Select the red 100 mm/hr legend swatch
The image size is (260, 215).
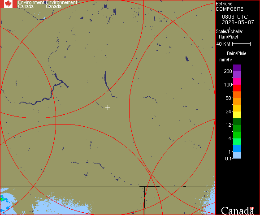tap(237, 88)
